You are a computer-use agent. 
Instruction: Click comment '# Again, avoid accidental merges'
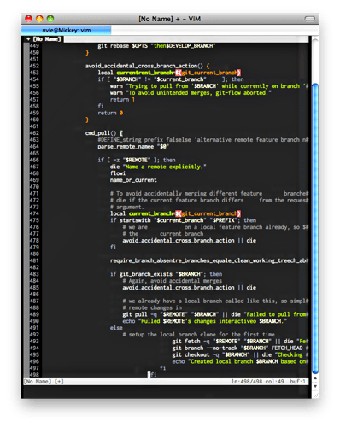click(x=173, y=281)
